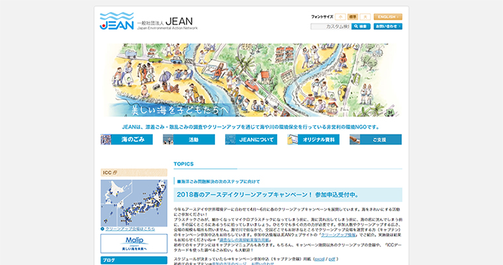
Task: Click the TOPICS heading
Action: [183, 164]
